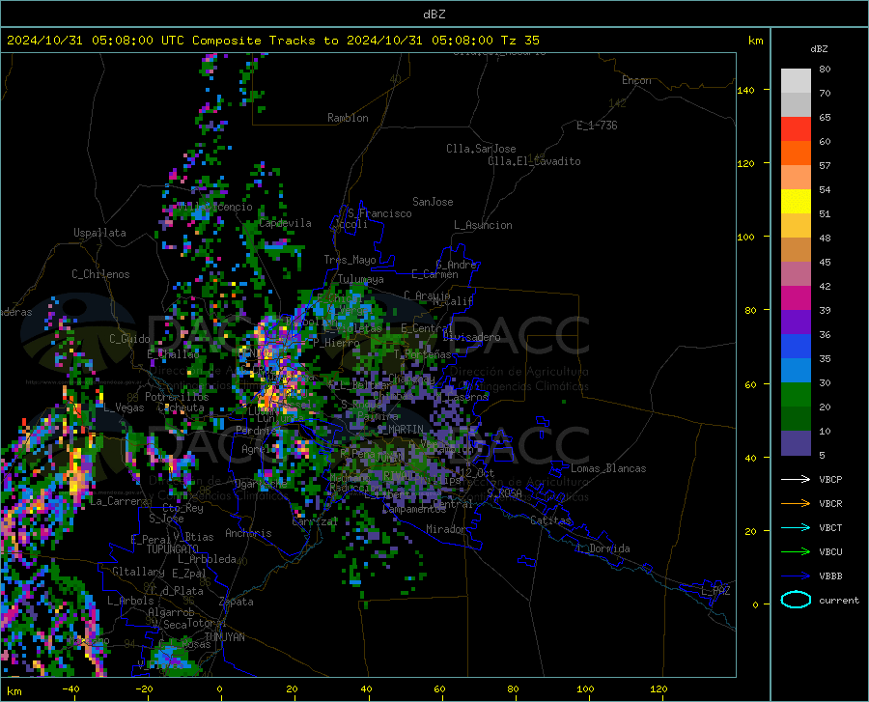Viewport: 869px width, 702px height.
Task: Click the gray 70 dBZ legend swatch
Action: pyautogui.click(x=796, y=104)
